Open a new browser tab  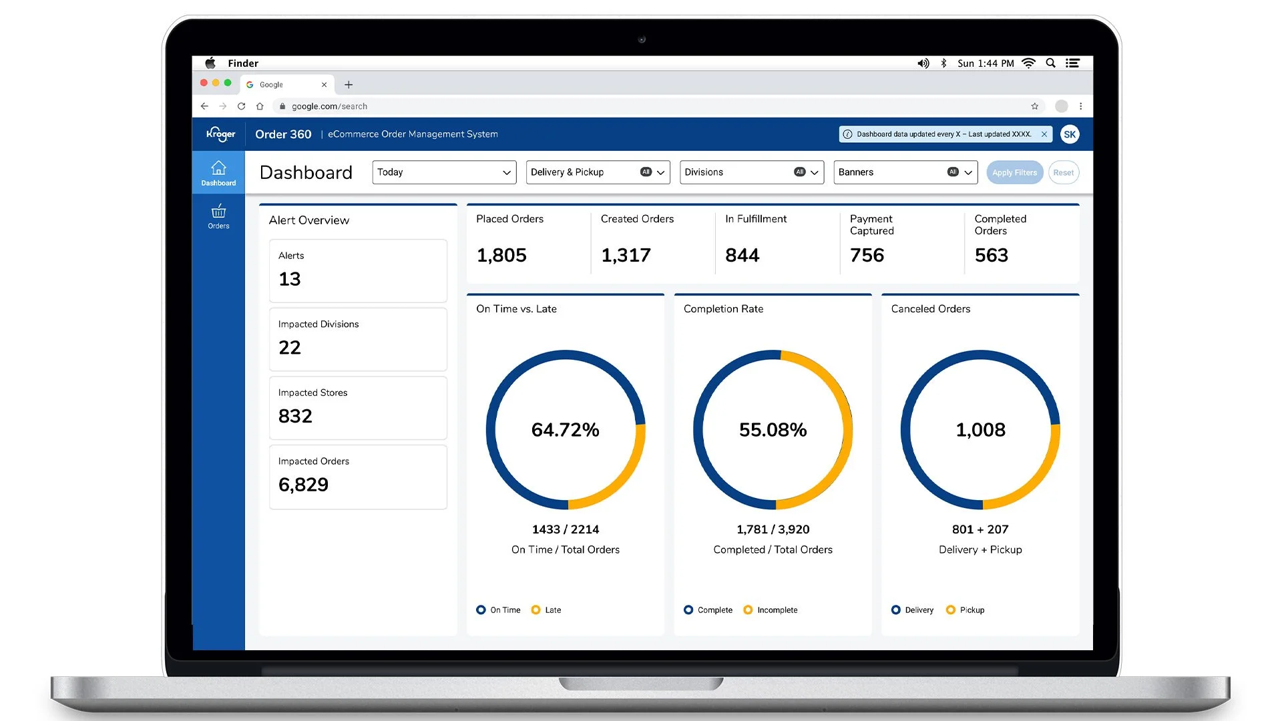[x=349, y=85]
